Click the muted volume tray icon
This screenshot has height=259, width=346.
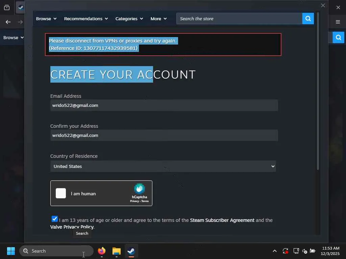(304, 251)
